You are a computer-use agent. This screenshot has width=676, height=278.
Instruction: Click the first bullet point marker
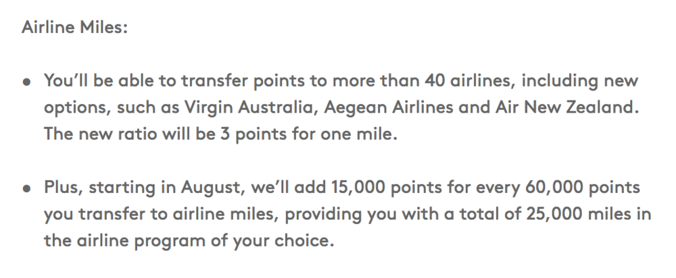coord(27,81)
